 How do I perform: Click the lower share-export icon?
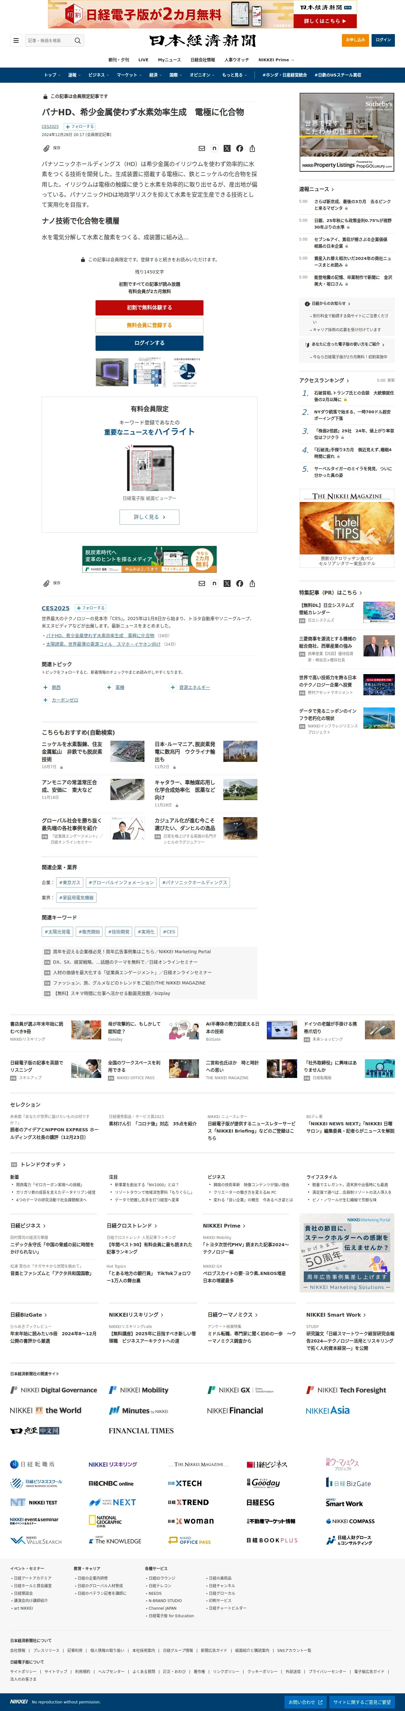pos(252,583)
